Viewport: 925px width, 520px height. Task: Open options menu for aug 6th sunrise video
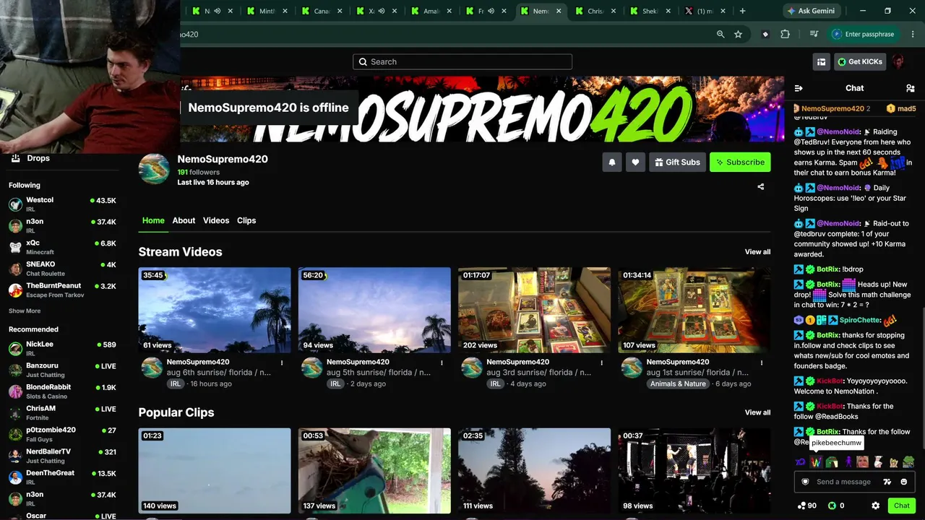[x=282, y=363]
